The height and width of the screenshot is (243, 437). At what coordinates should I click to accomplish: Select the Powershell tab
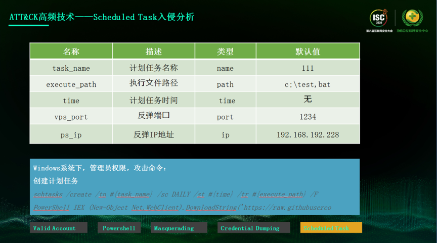coord(119,228)
